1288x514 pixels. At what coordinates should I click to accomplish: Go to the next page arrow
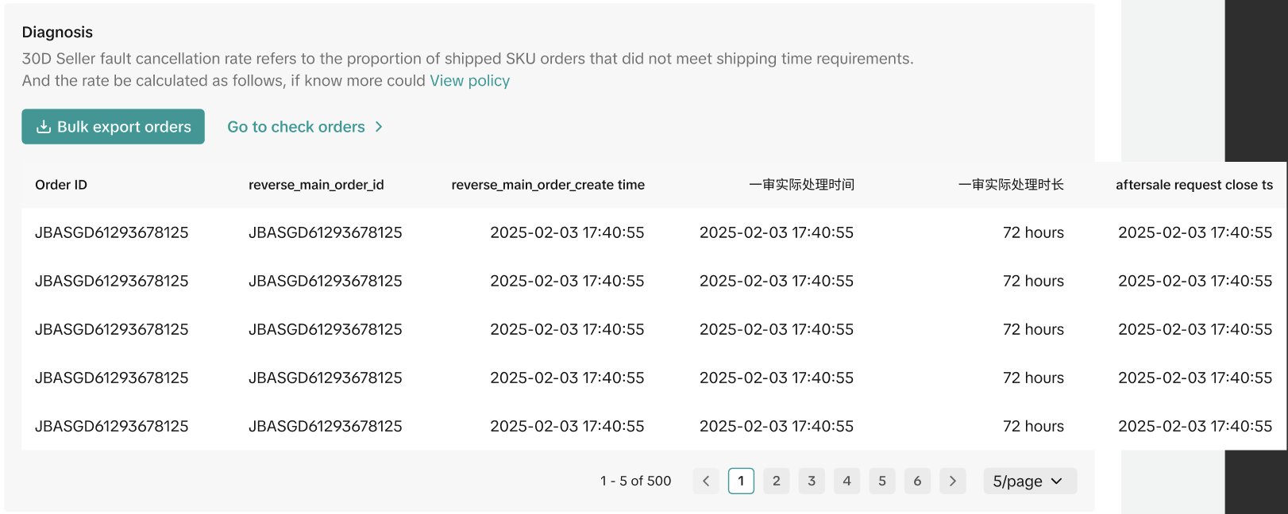[952, 481]
